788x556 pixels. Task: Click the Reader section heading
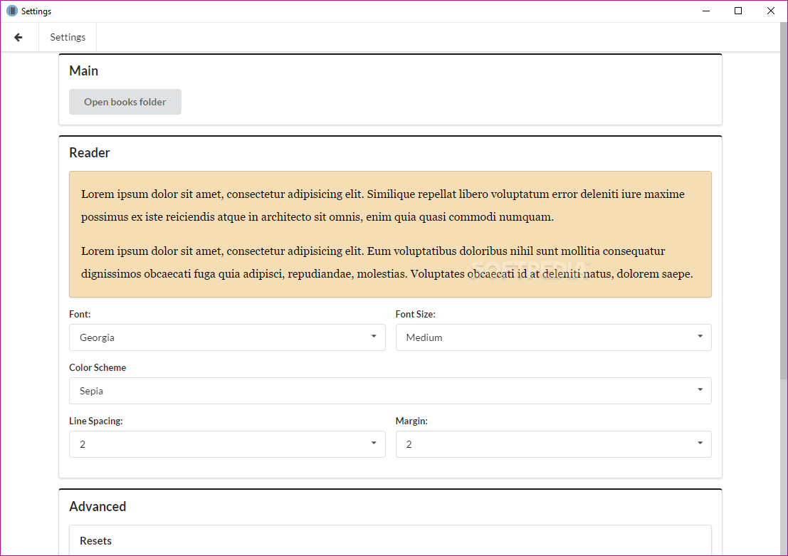[90, 153]
